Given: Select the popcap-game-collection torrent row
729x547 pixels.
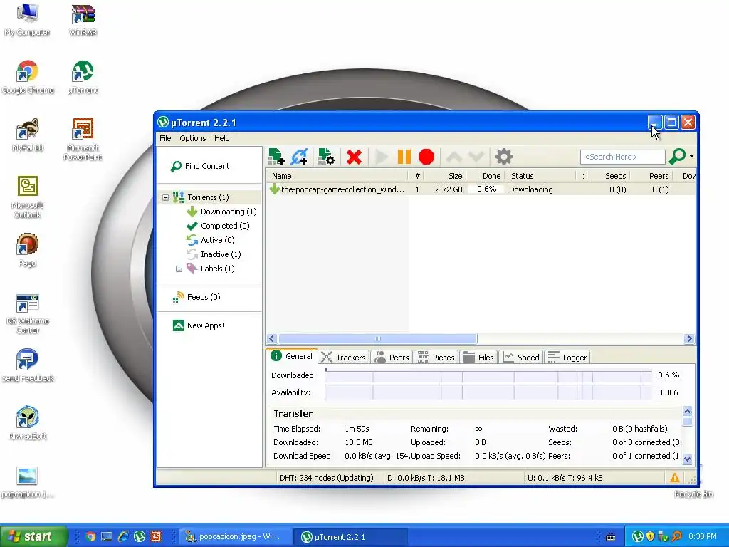Looking at the screenshot, I should point(481,189).
